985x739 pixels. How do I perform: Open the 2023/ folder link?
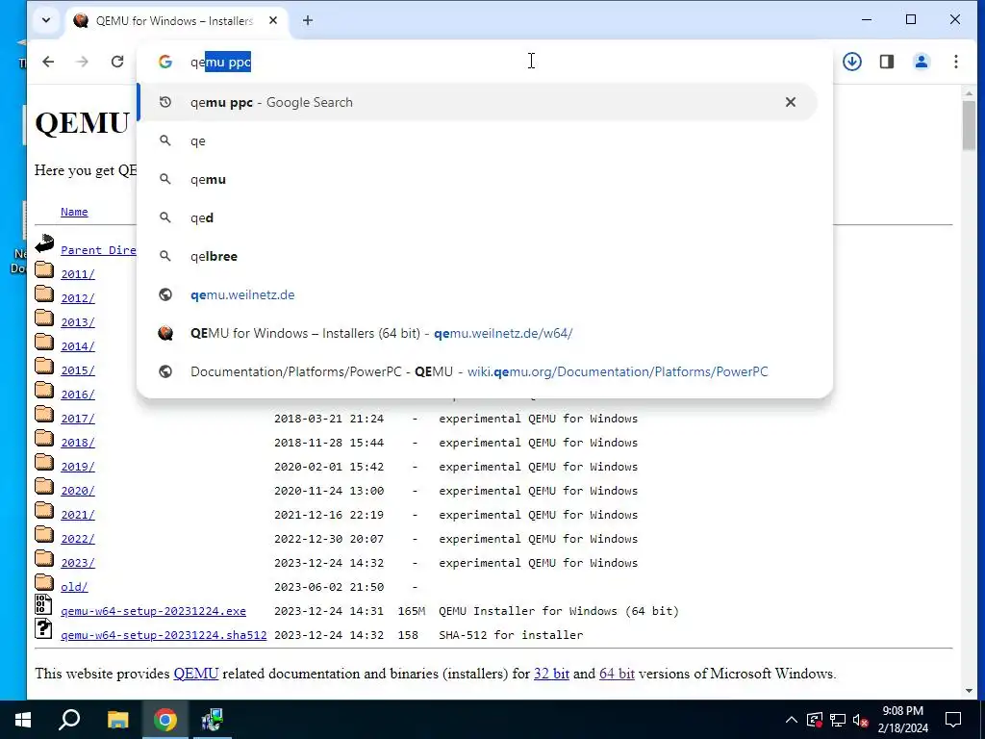(x=78, y=563)
